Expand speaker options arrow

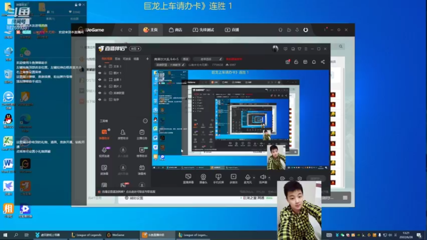(x=270, y=178)
